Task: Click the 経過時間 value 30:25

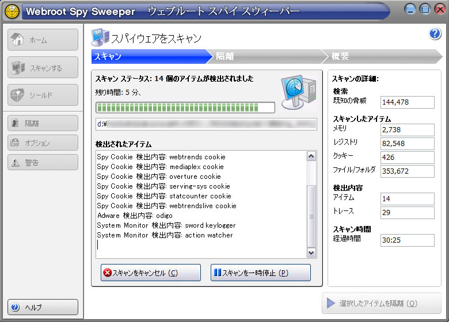Action: [407, 240]
